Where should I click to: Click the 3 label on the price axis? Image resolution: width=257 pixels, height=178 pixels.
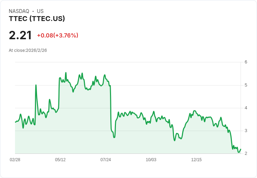[x=246, y=131]
